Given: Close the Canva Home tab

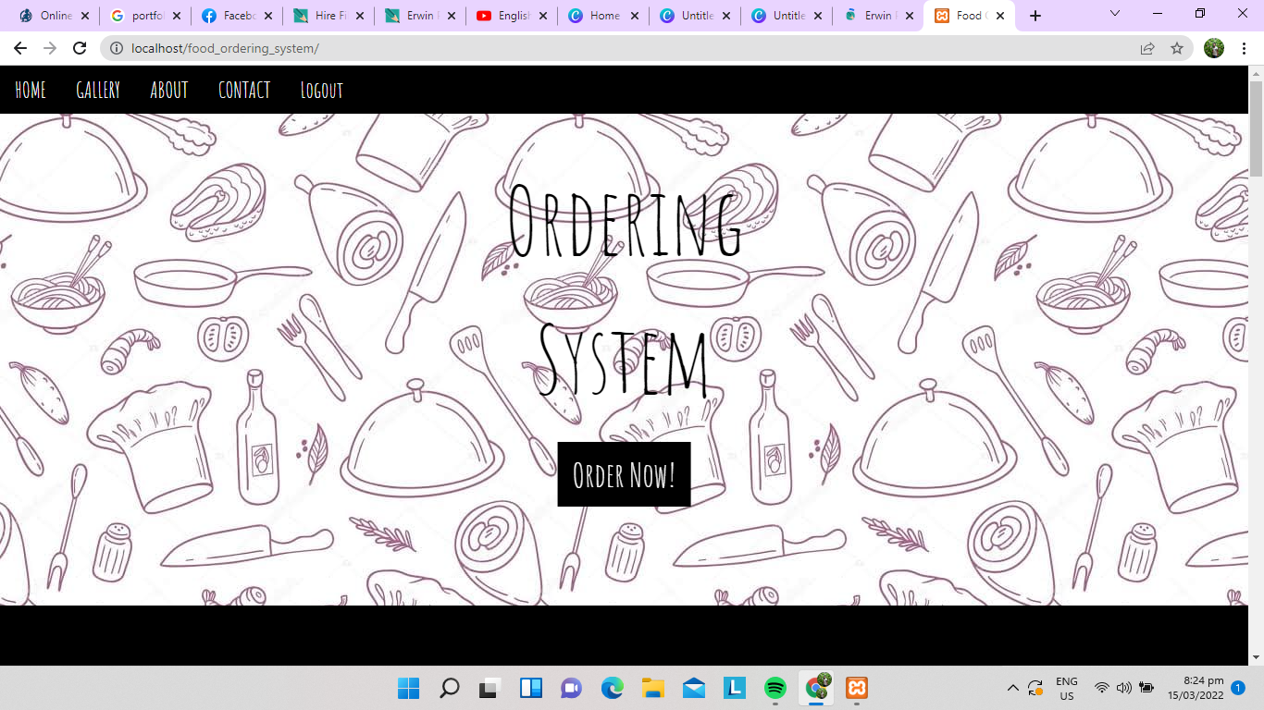Looking at the screenshot, I should coord(634,16).
